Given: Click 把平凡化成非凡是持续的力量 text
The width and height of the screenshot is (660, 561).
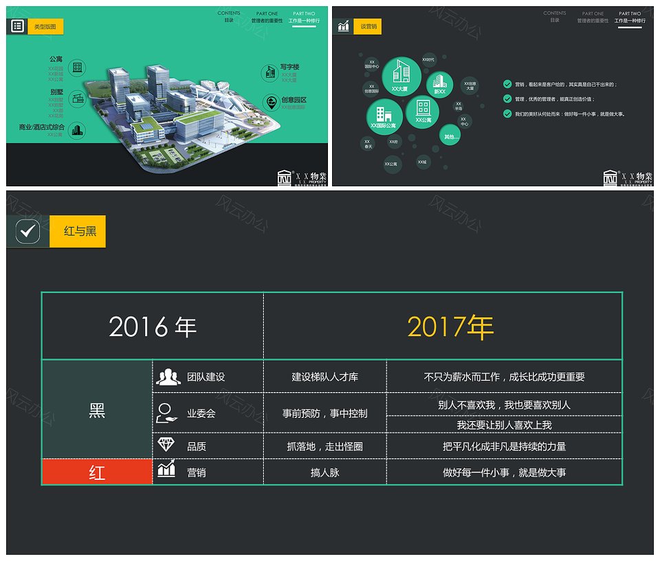Looking at the screenshot, I should 504,446.
